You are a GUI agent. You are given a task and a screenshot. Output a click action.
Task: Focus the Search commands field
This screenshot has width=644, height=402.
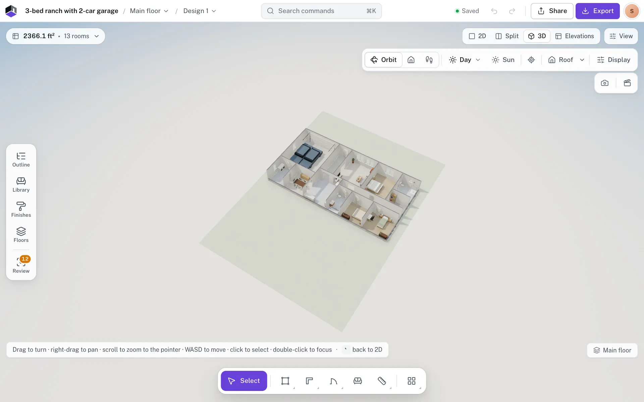click(321, 11)
